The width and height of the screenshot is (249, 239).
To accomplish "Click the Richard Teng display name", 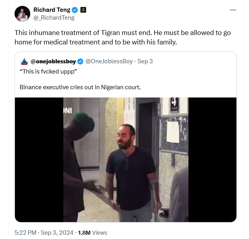I will click(51, 10).
